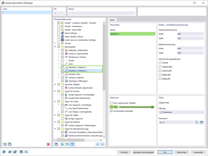Click the copy list entry icon under Liste

pyautogui.click(x=10, y=144)
